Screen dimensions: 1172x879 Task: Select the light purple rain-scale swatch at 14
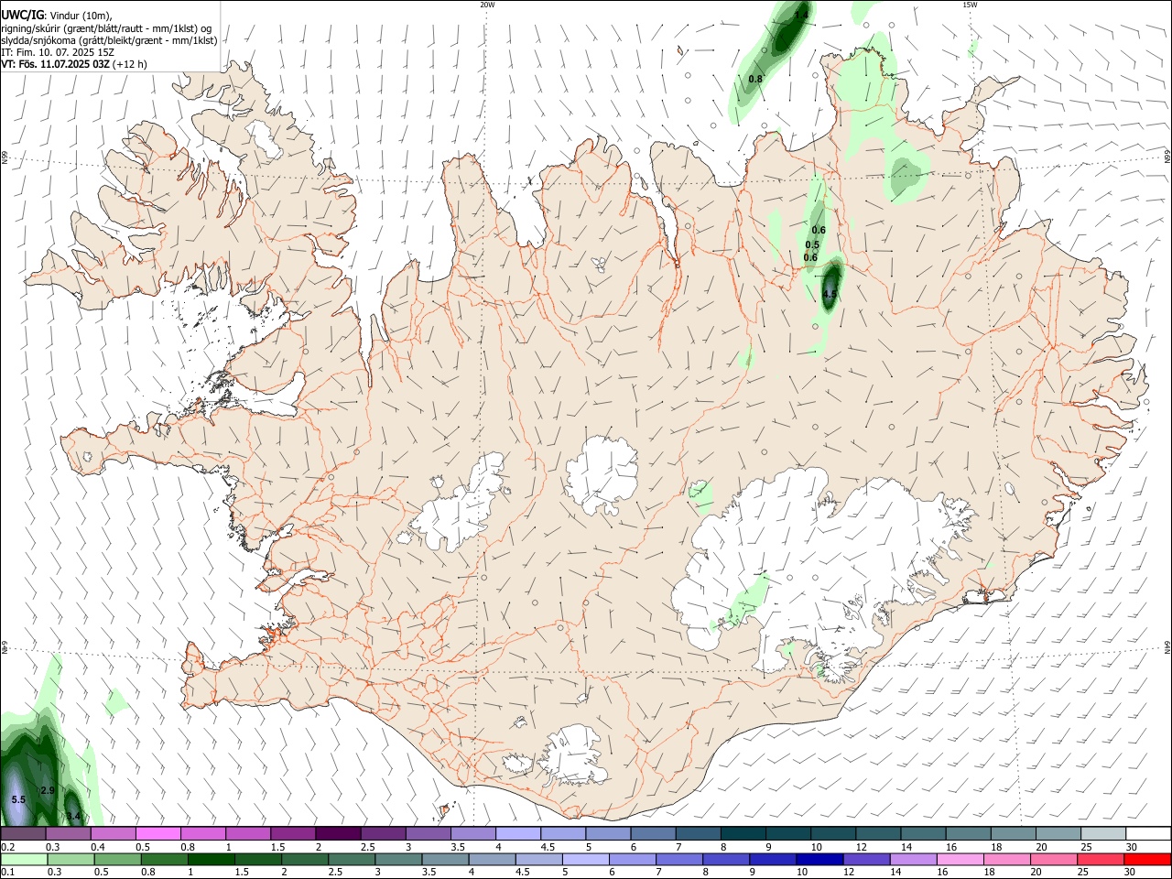(x=912, y=859)
